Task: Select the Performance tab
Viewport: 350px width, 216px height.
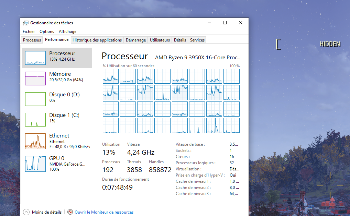Action: click(x=57, y=39)
